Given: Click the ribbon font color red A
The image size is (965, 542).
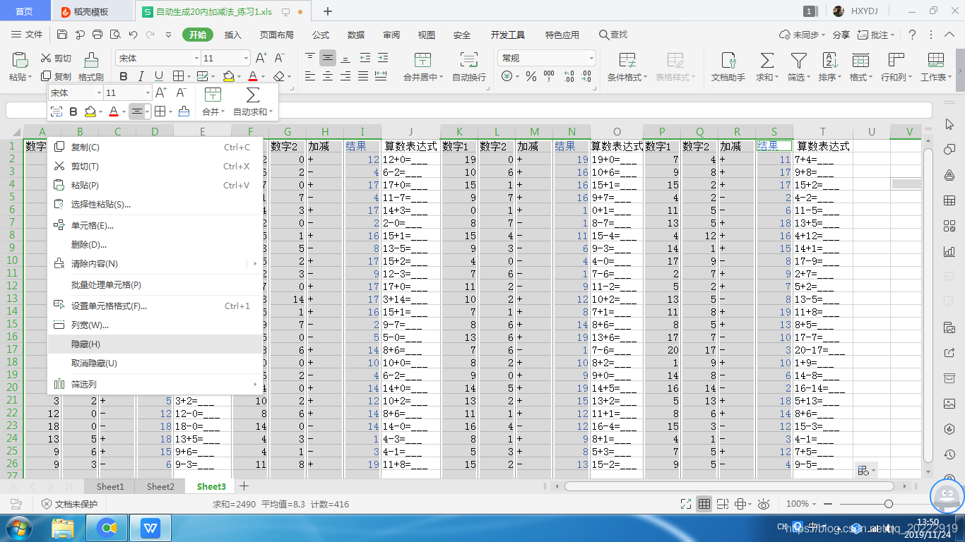Looking at the screenshot, I should pos(253,76).
